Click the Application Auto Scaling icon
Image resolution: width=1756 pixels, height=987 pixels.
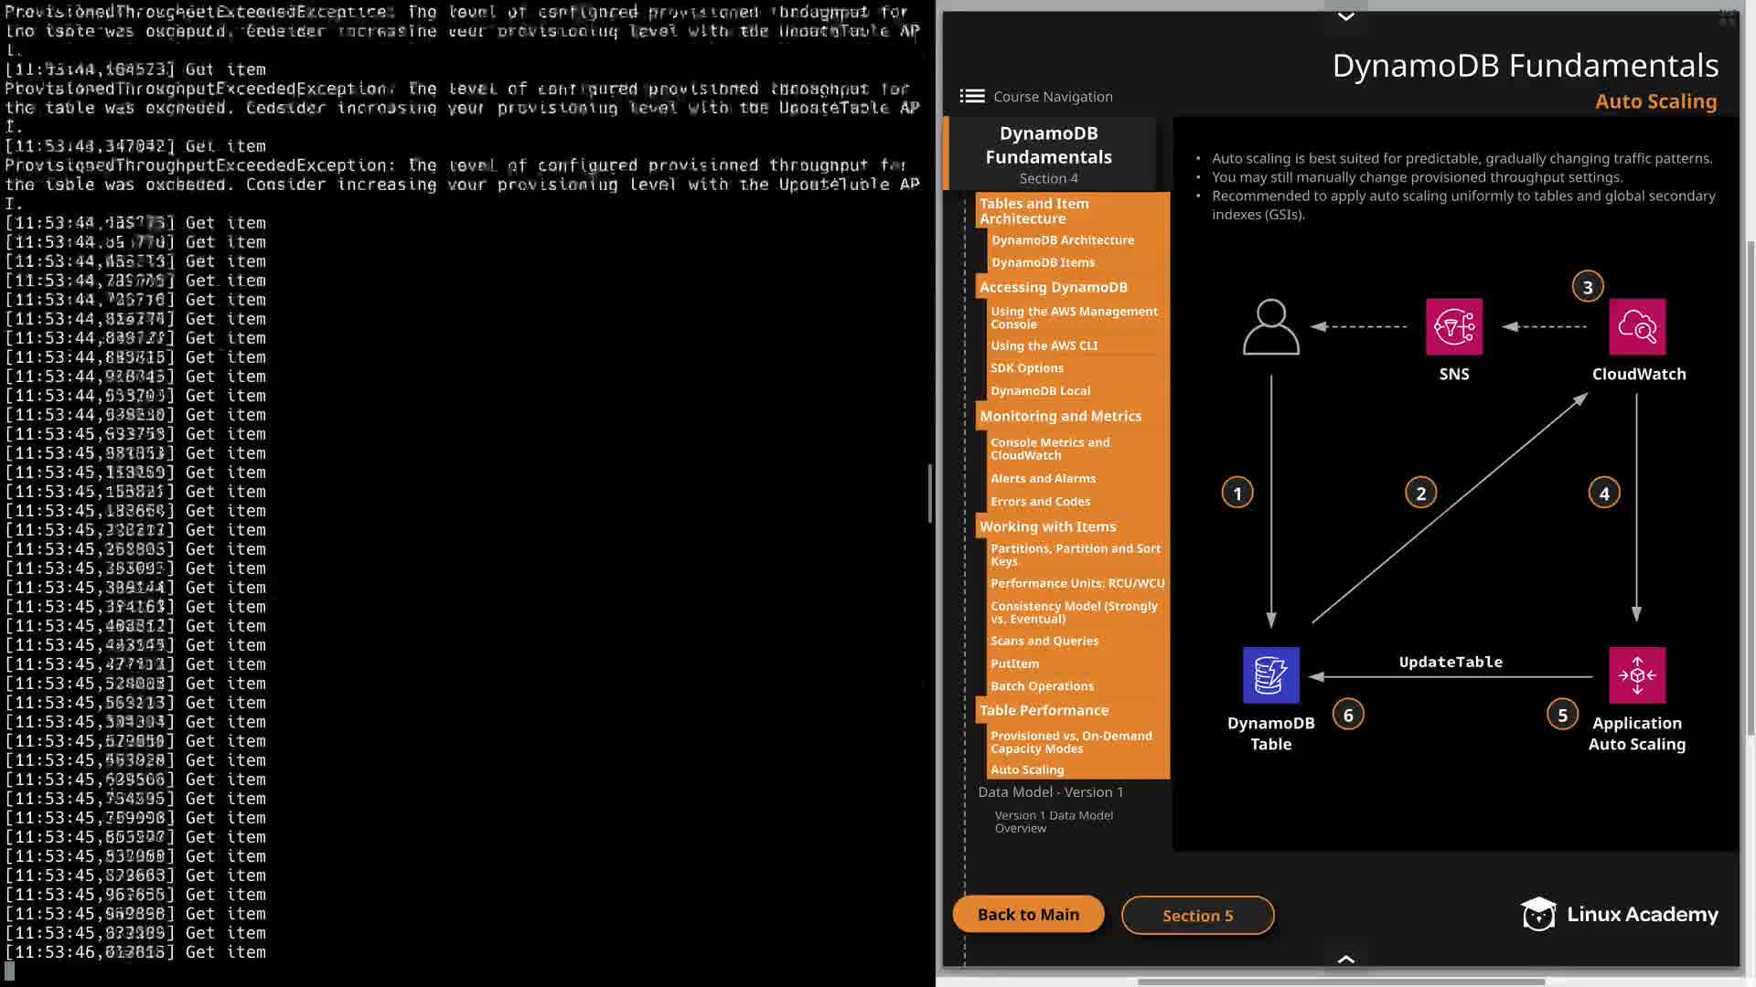pyautogui.click(x=1636, y=674)
